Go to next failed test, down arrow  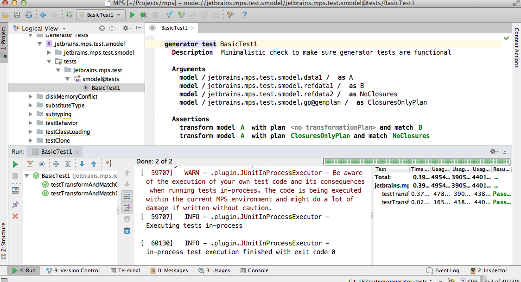(x=82, y=164)
